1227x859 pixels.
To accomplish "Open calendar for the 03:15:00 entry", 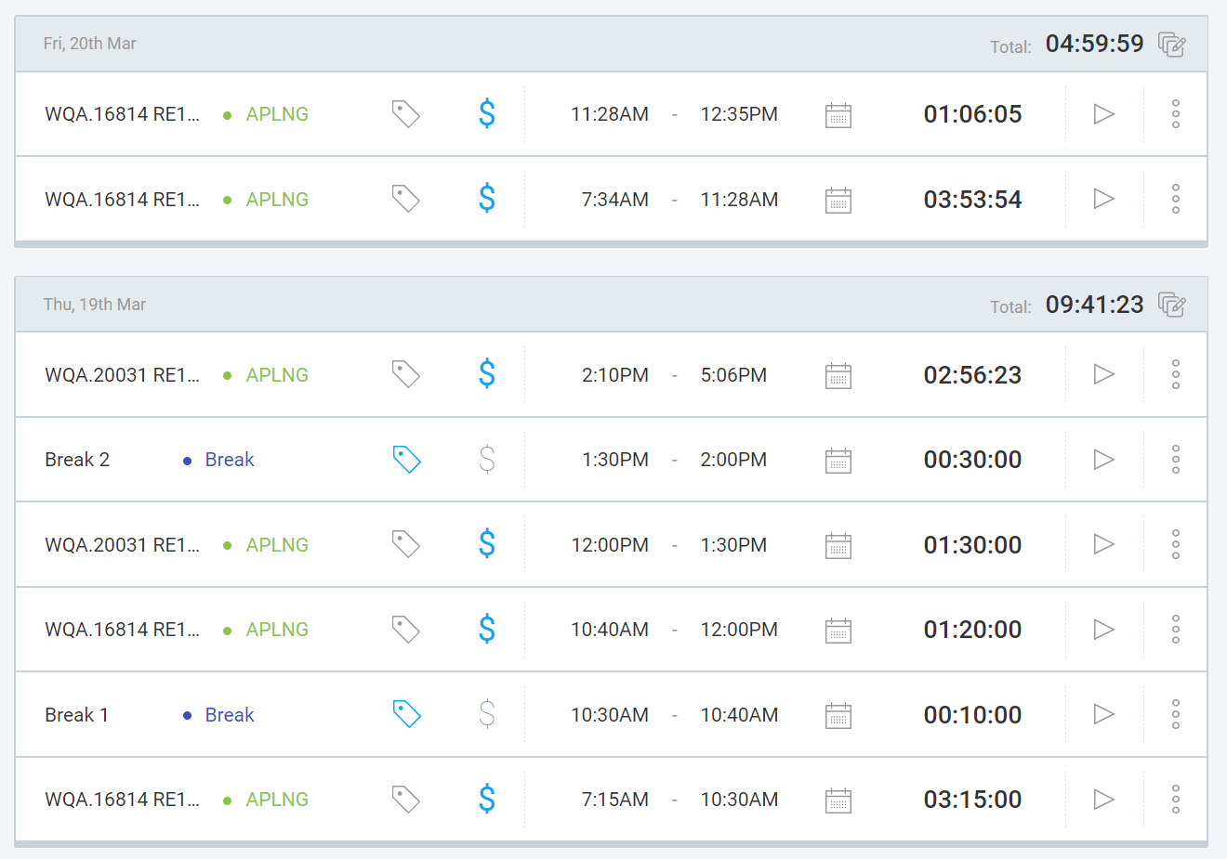I will (838, 800).
